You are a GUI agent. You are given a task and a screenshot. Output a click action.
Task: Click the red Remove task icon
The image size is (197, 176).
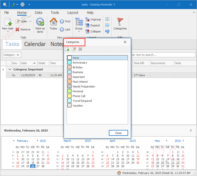[x=17, y=29]
